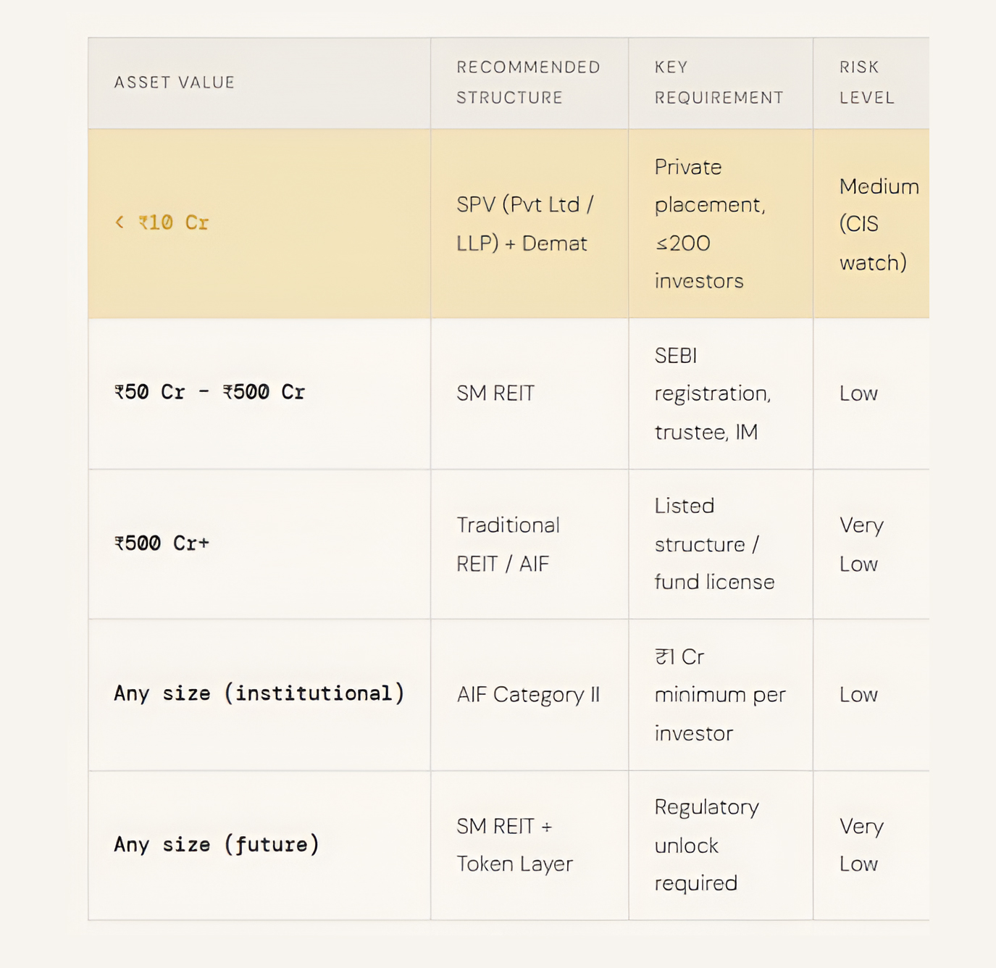Click the RISK LEVEL column header

click(x=866, y=82)
